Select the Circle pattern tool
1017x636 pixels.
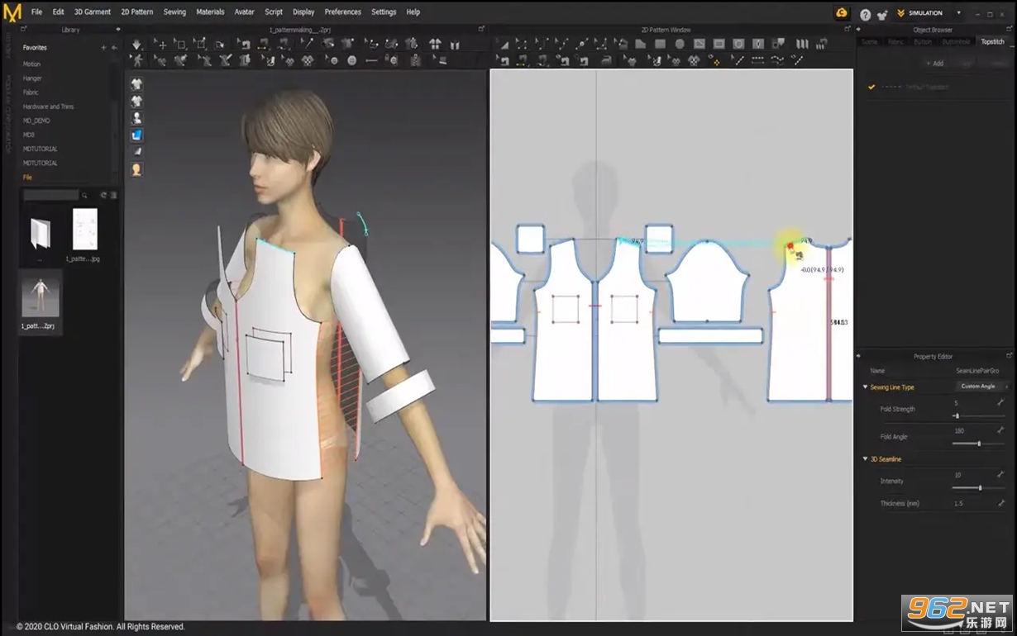click(x=680, y=45)
